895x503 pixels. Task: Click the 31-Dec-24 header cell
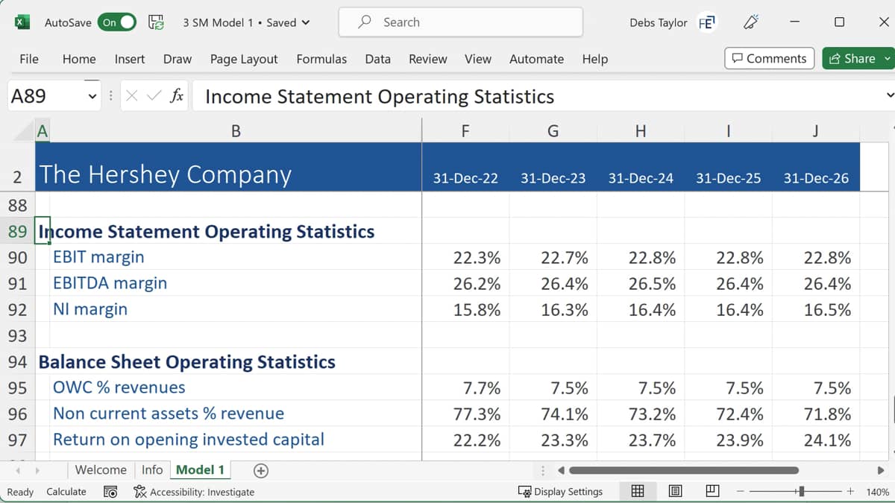pos(641,178)
